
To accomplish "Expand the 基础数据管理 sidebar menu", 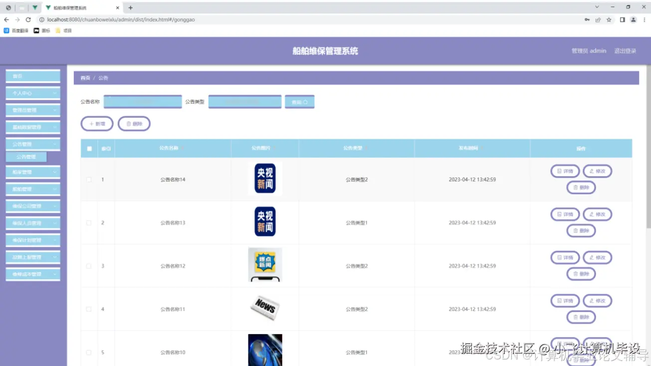I will click(33, 127).
